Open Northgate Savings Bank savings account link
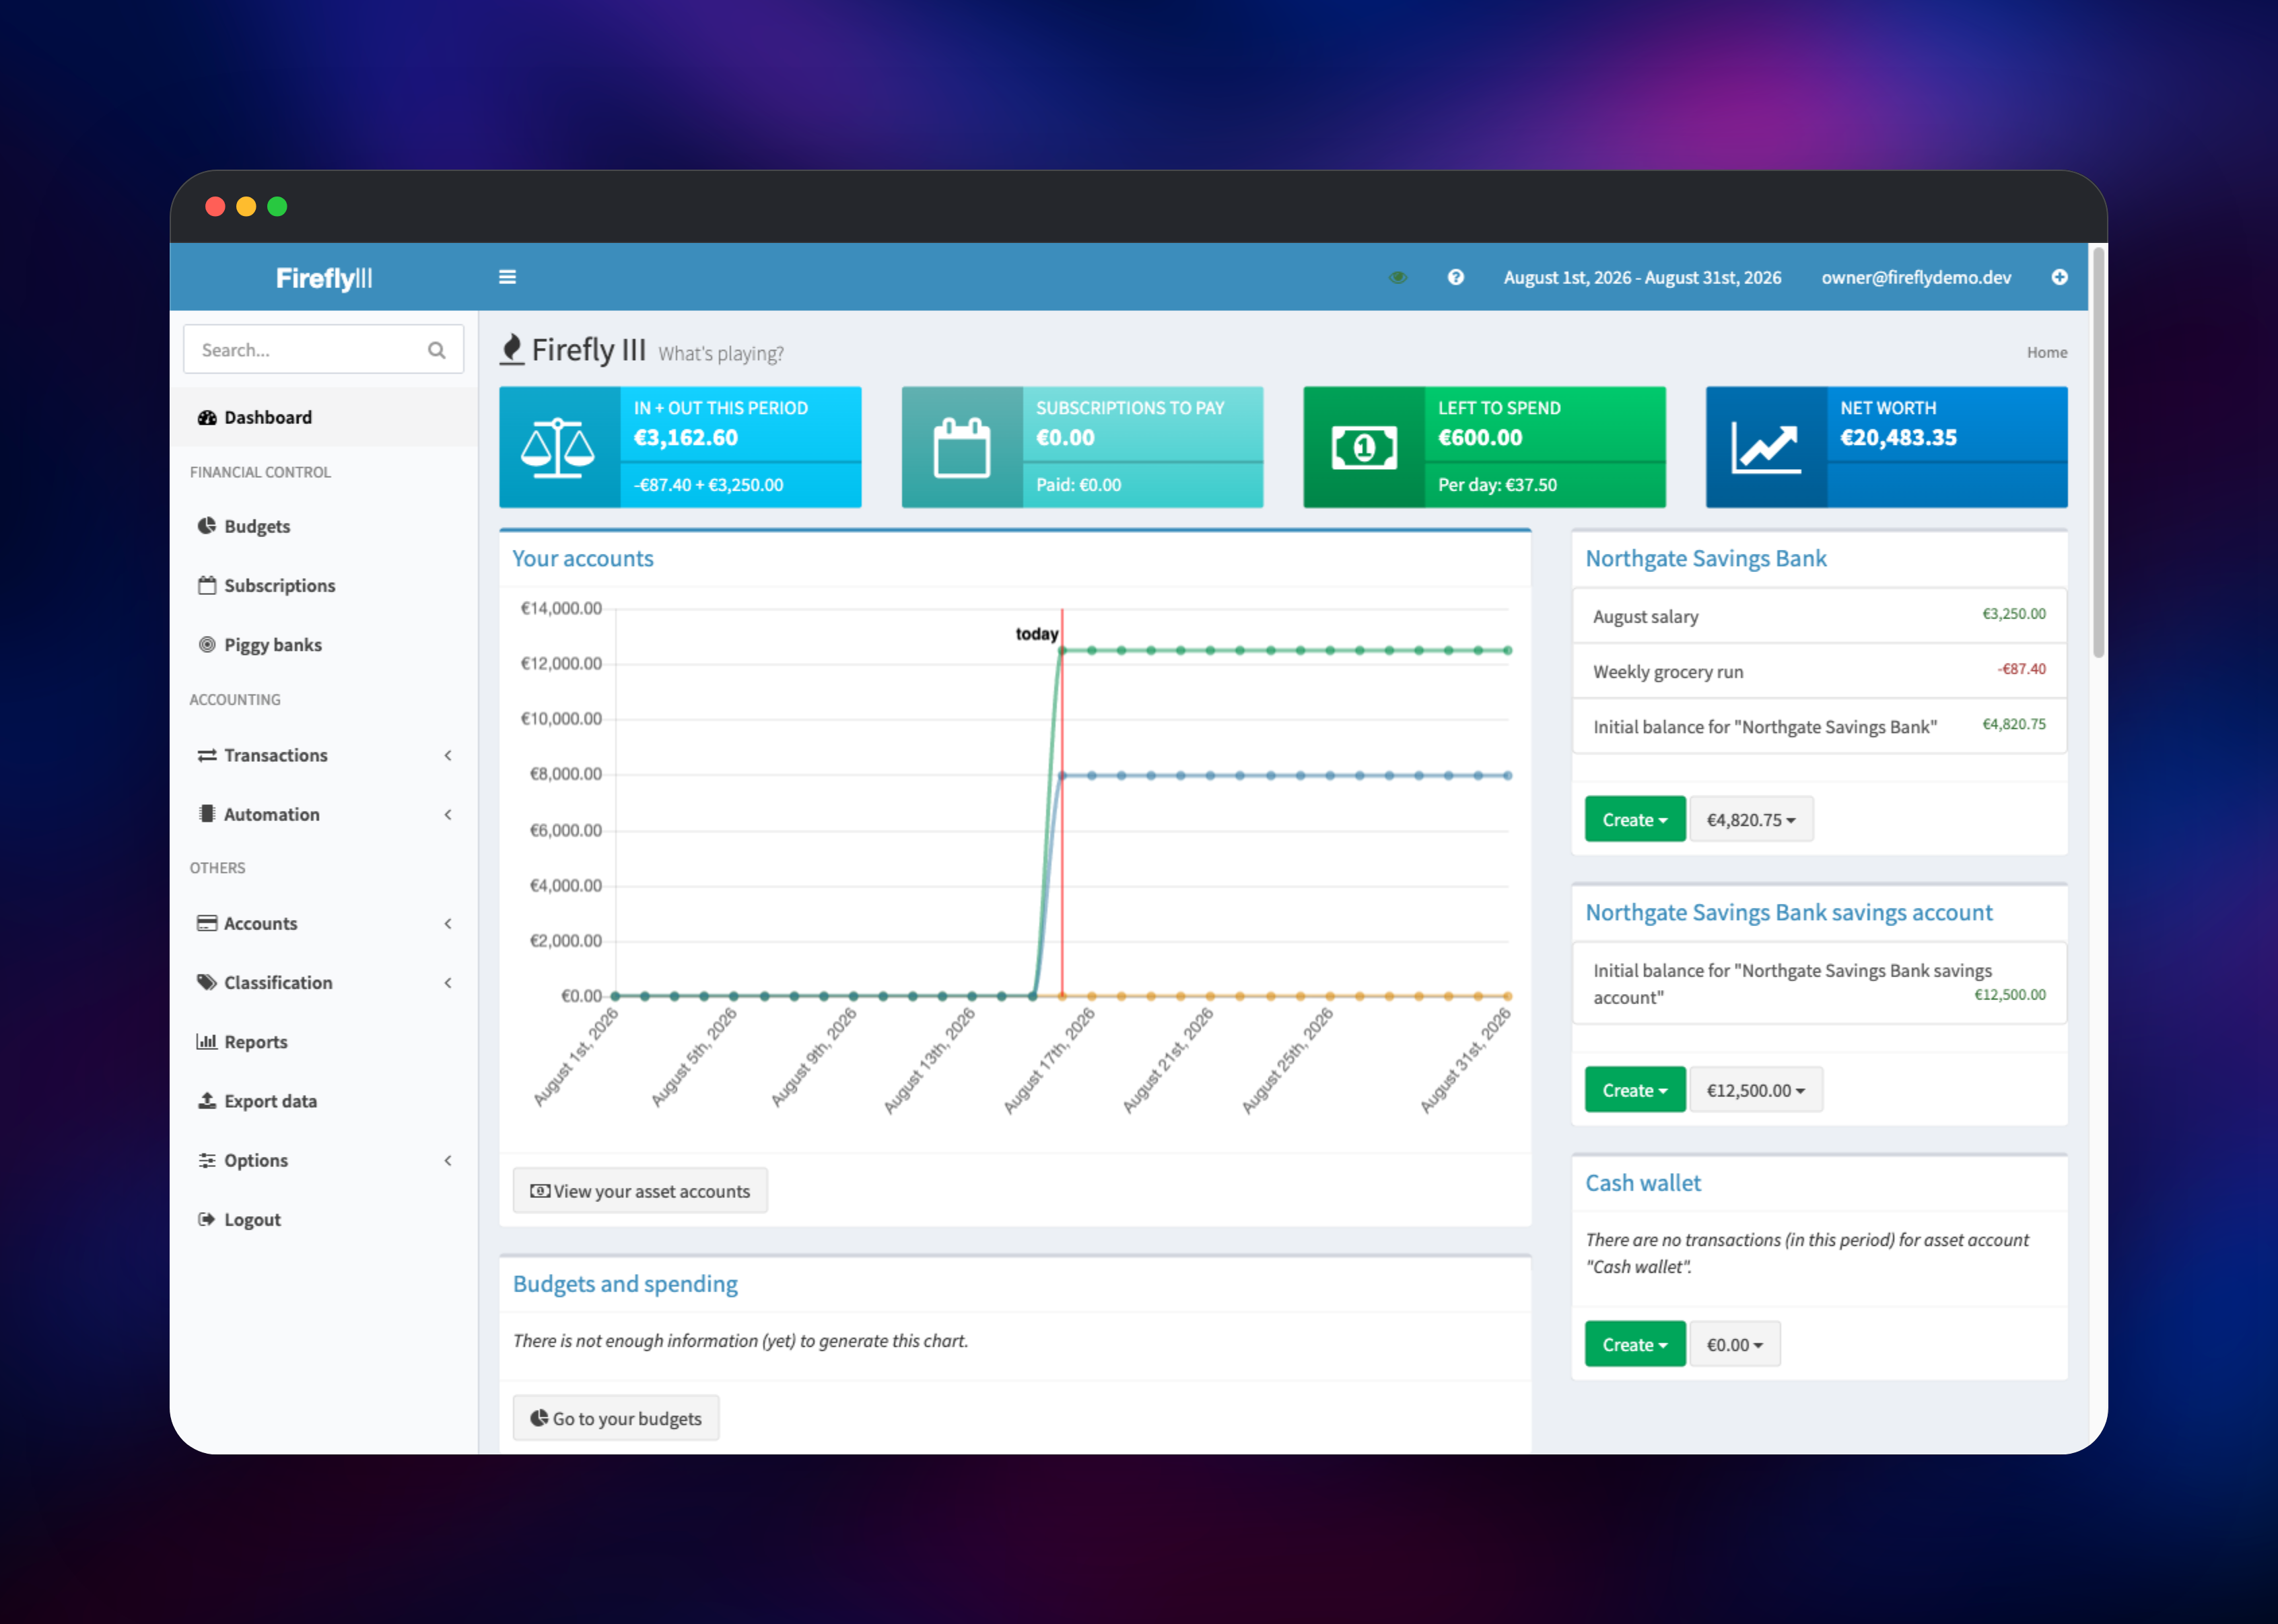This screenshot has width=2278, height=1624. 1788,912
